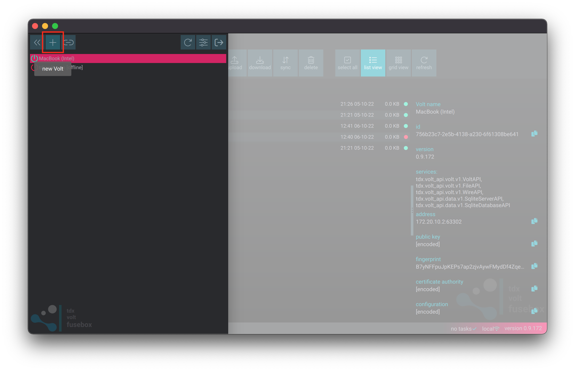Click the 'no tasks' status indicator
This screenshot has width=575, height=371.
point(463,329)
